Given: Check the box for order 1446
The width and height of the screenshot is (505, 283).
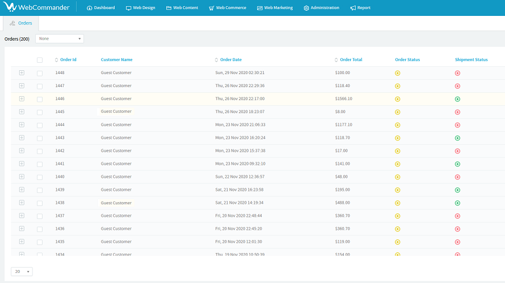Looking at the screenshot, I should (x=40, y=99).
